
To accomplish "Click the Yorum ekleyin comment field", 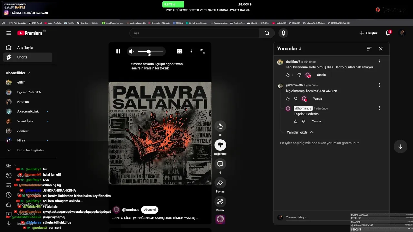I will pyautogui.click(x=316, y=217).
